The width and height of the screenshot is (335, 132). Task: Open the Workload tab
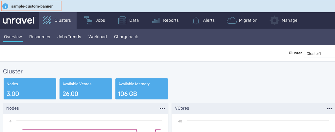tap(98, 37)
